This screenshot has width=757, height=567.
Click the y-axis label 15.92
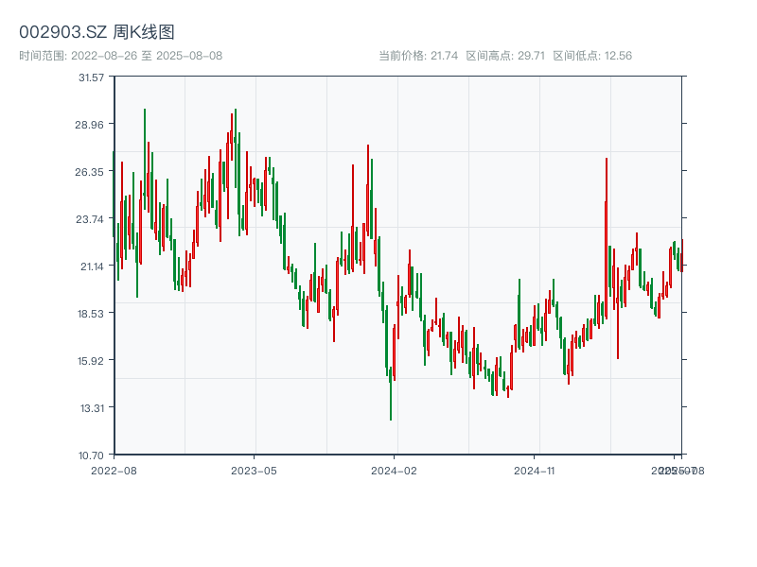91,361
